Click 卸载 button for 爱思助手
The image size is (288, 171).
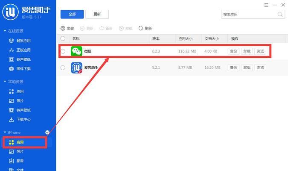pyautogui.click(x=247, y=68)
